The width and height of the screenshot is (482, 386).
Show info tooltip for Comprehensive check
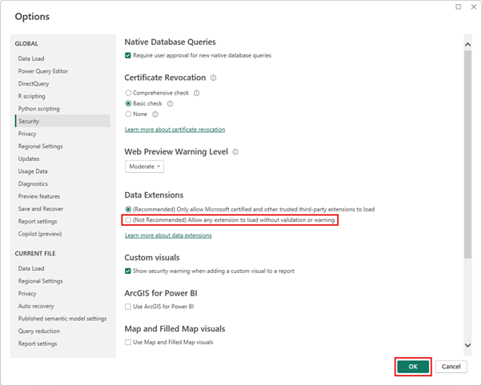[x=196, y=93]
